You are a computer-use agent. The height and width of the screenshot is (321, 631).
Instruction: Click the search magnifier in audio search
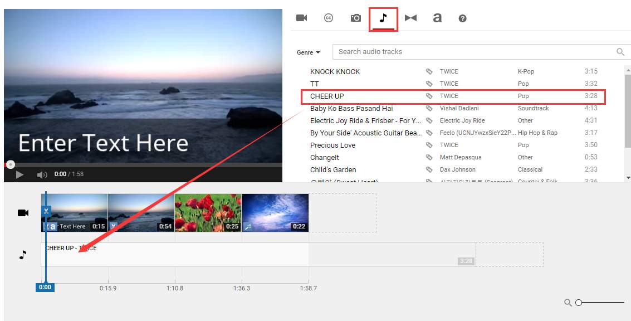[620, 52]
